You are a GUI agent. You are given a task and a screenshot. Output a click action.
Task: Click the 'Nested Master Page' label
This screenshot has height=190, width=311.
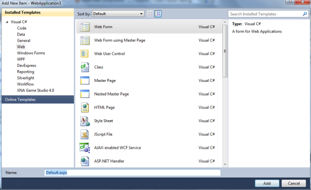(111, 94)
